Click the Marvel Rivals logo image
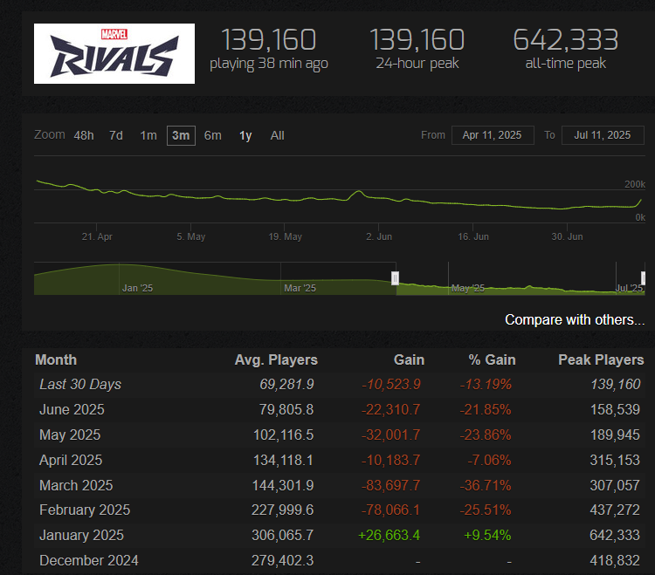655x575 pixels. click(114, 53)
